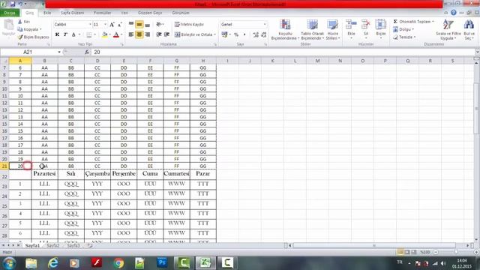Image resolution: width=480 pixels, height=270 pixels.
Task: Apply percent style with % icon
Action: click(236, 34)
